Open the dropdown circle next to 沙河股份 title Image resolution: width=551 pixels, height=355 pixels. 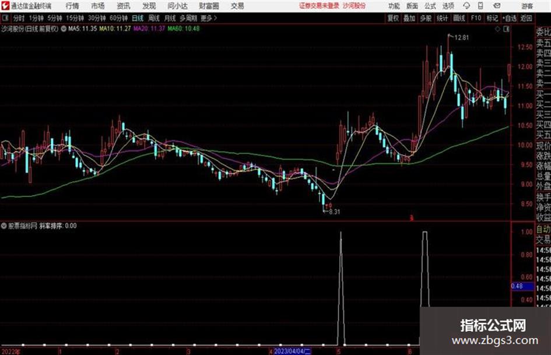pyautogui.click(x=64, y=29)
